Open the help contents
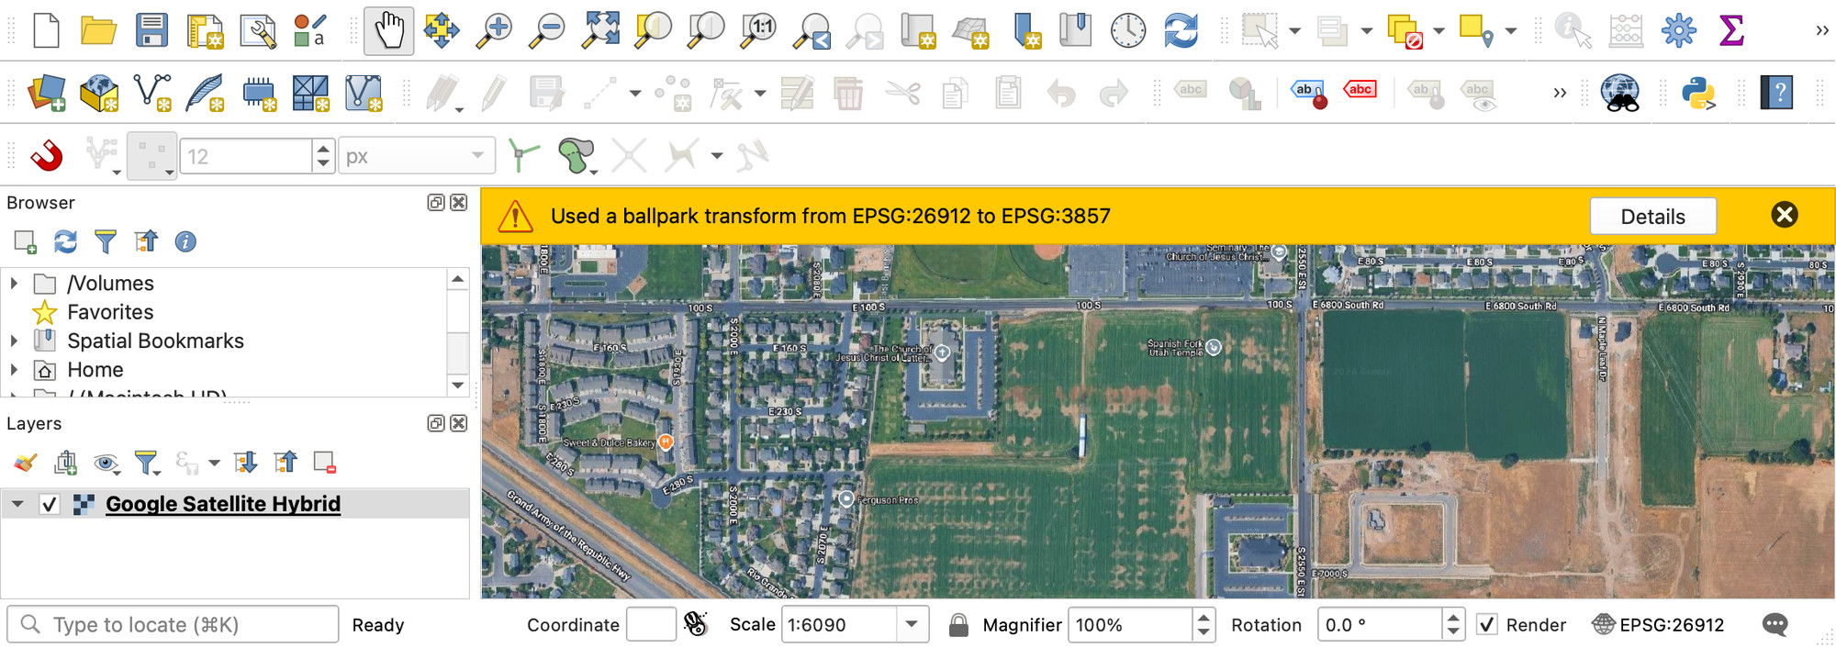Image resolution: width=1836 pixels, height=648 pixels. click(x=1777, y=92)
